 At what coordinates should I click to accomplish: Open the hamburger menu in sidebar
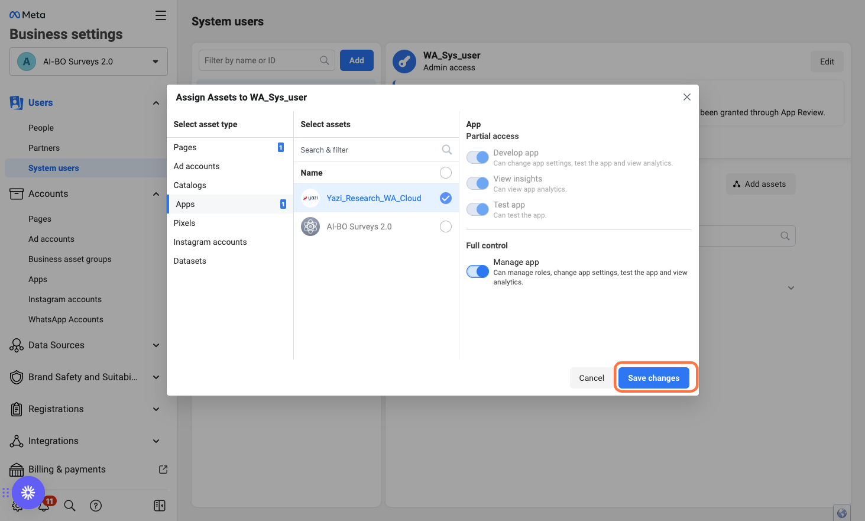tap(161, 15)
